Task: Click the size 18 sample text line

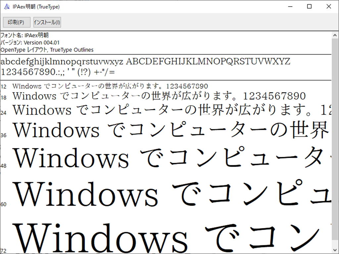Action: pyautogui.click(x=159, y=96)
